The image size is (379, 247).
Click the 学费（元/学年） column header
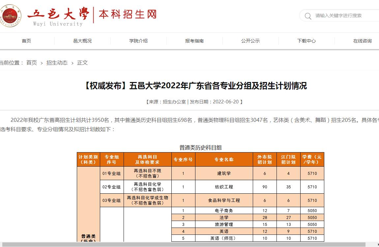tap(312, 160)
